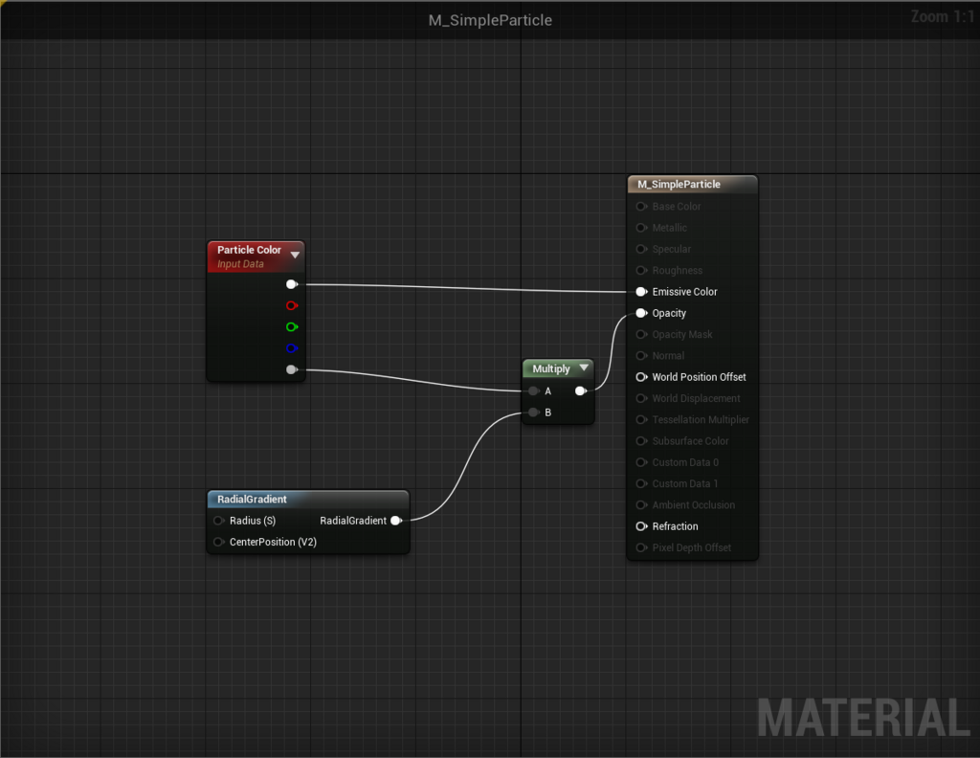Click the Subsurface Color input pin
Image resolution: width=980 pixels, height=758 pixels.
641,440
